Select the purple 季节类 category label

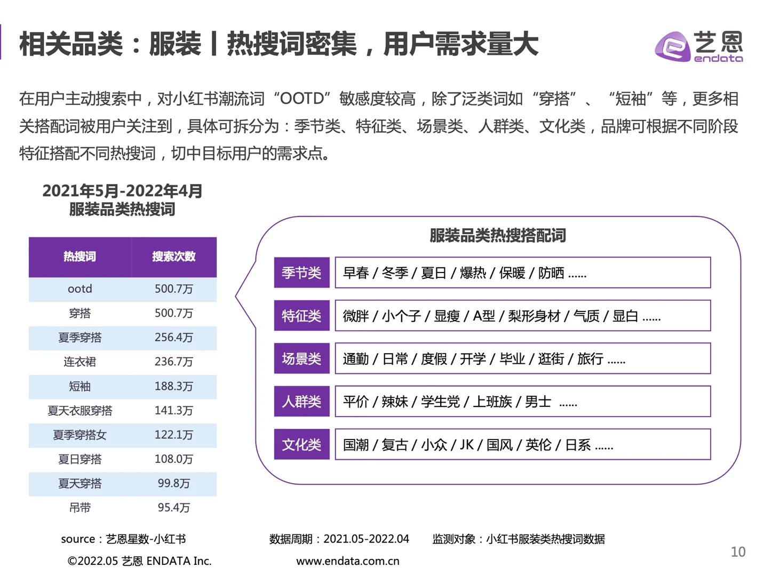point(301,273)
